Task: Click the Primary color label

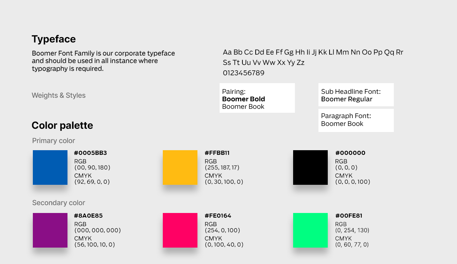Action: coord(54,141)
